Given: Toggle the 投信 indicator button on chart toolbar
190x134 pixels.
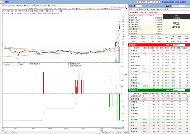Looking at the screenshot, I should [12, 11].
